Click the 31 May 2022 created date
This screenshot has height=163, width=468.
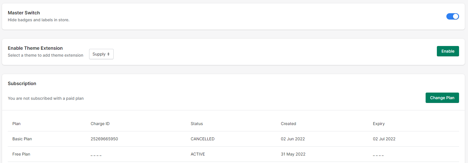(293, 154)
